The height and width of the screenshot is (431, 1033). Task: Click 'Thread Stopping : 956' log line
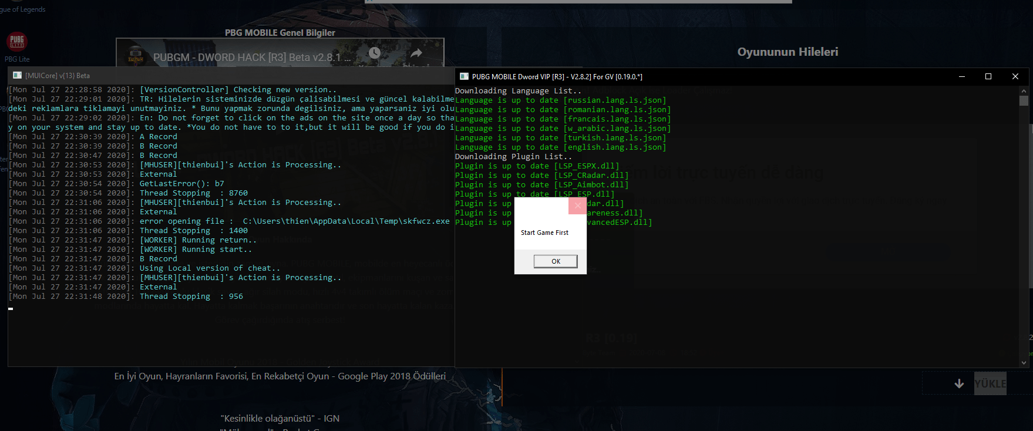[x=126, y=297]
